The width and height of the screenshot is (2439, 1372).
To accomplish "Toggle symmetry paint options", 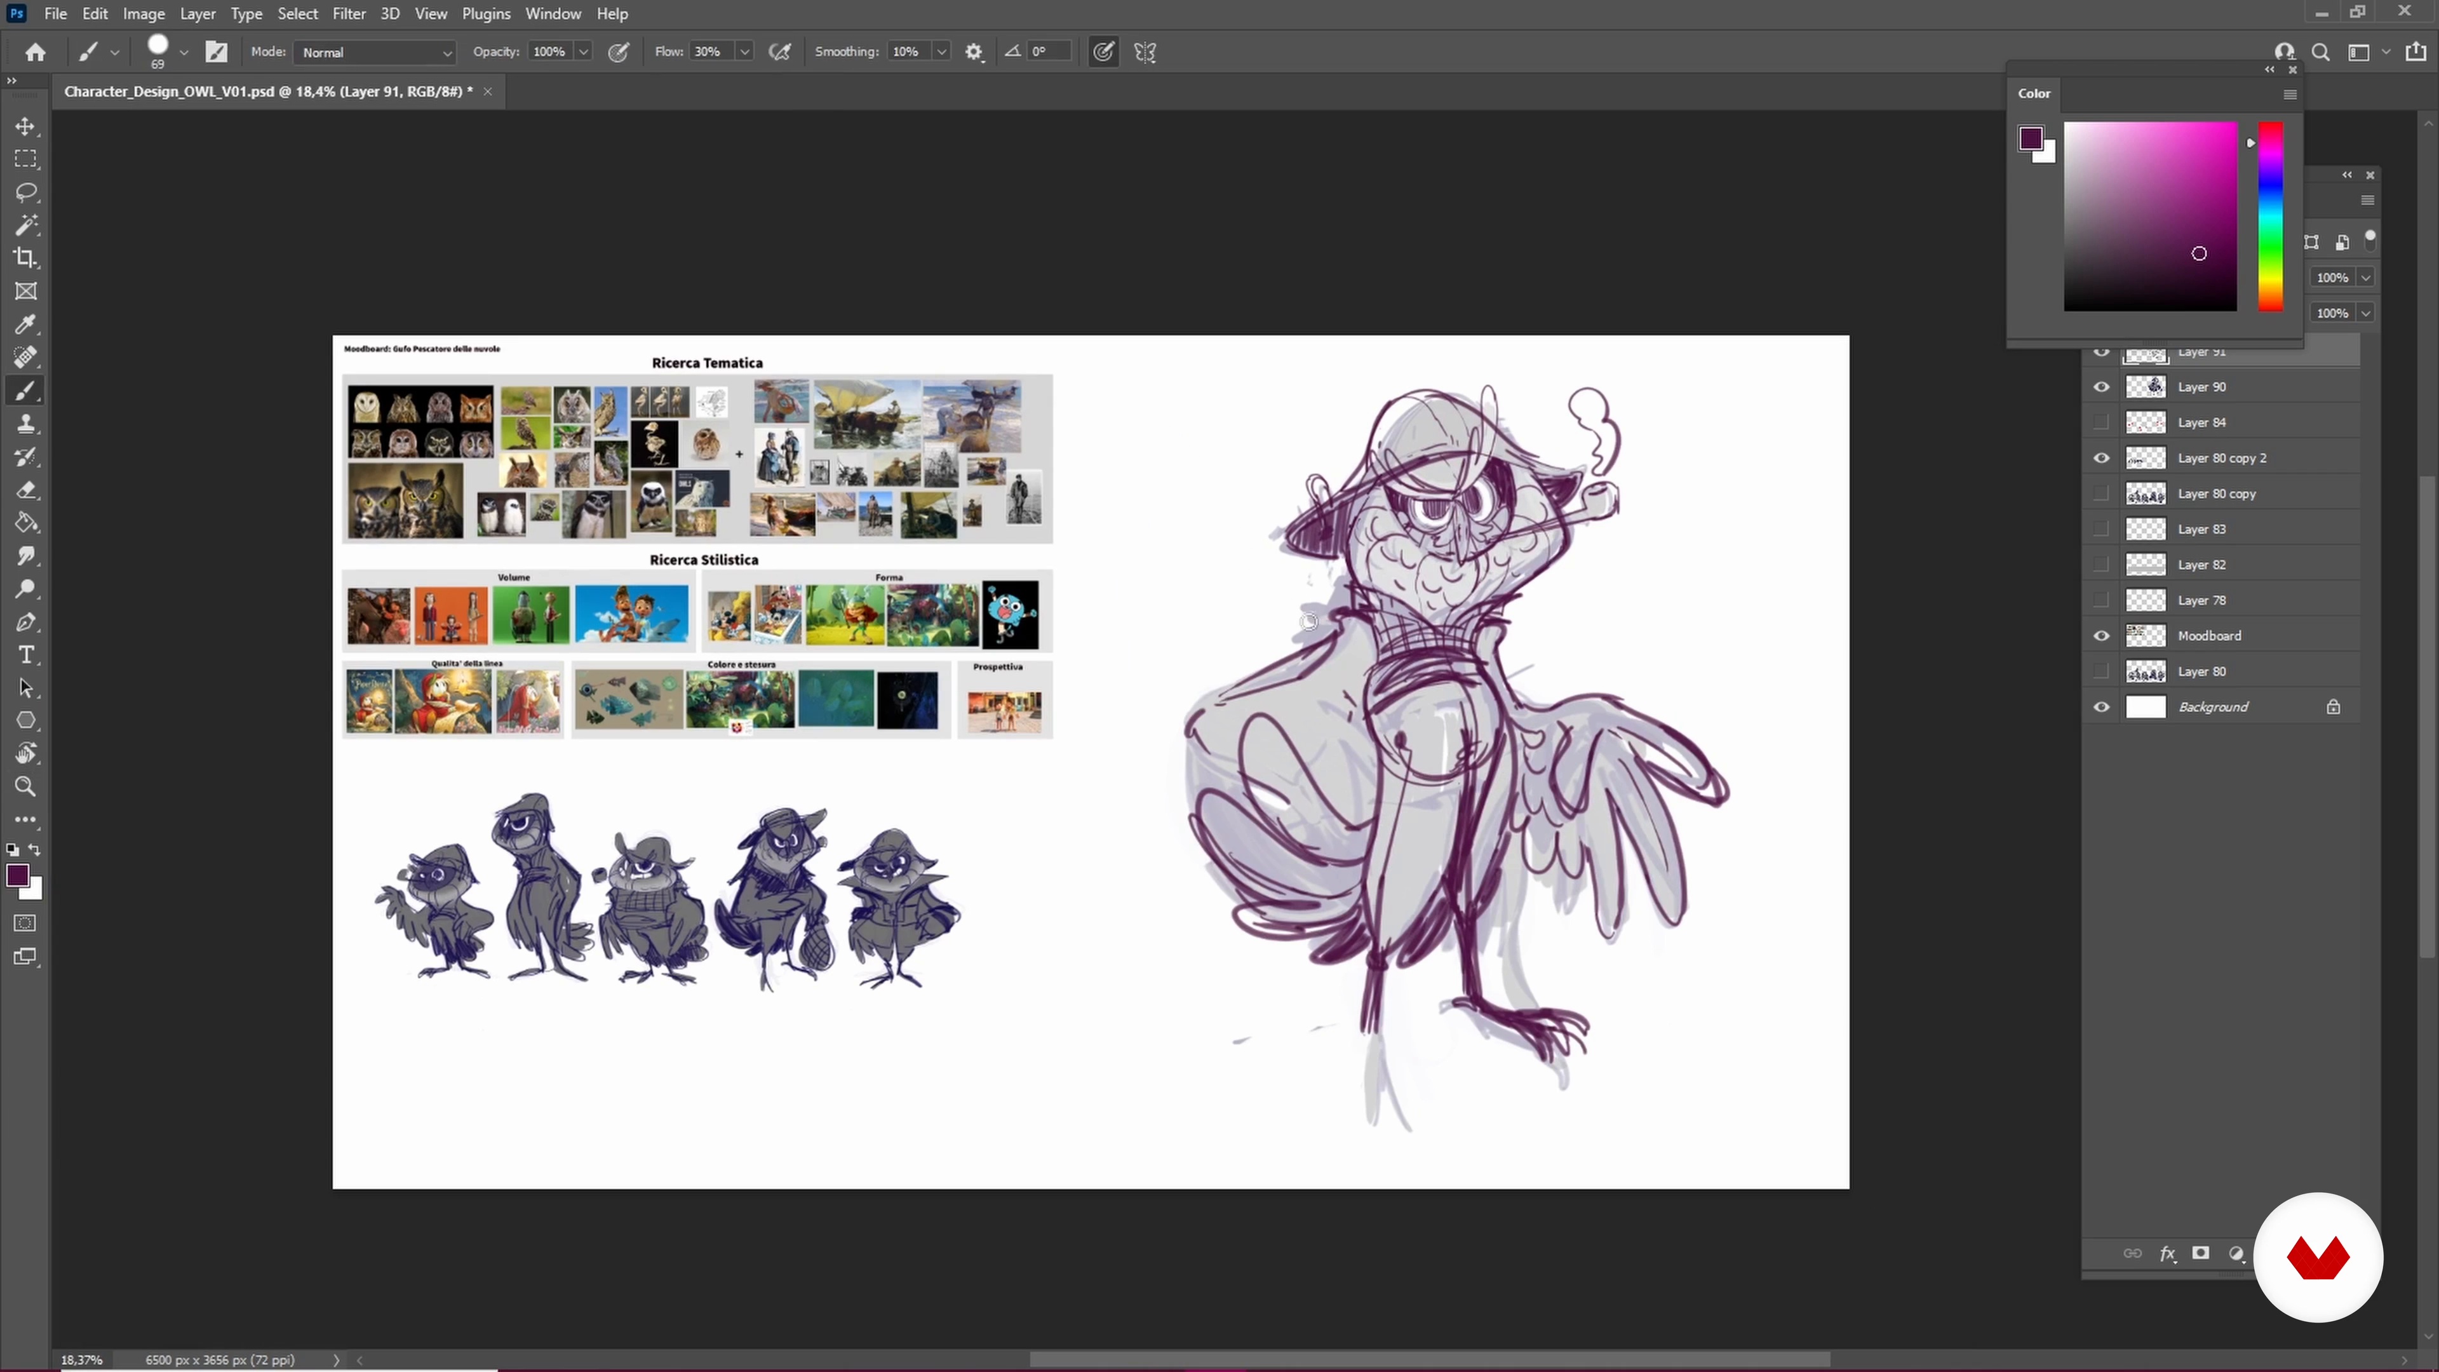I will coord(1145,52).
